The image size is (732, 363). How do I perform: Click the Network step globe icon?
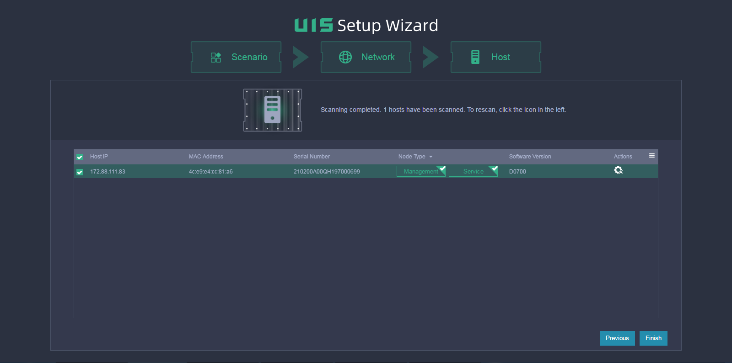(345, 57)
